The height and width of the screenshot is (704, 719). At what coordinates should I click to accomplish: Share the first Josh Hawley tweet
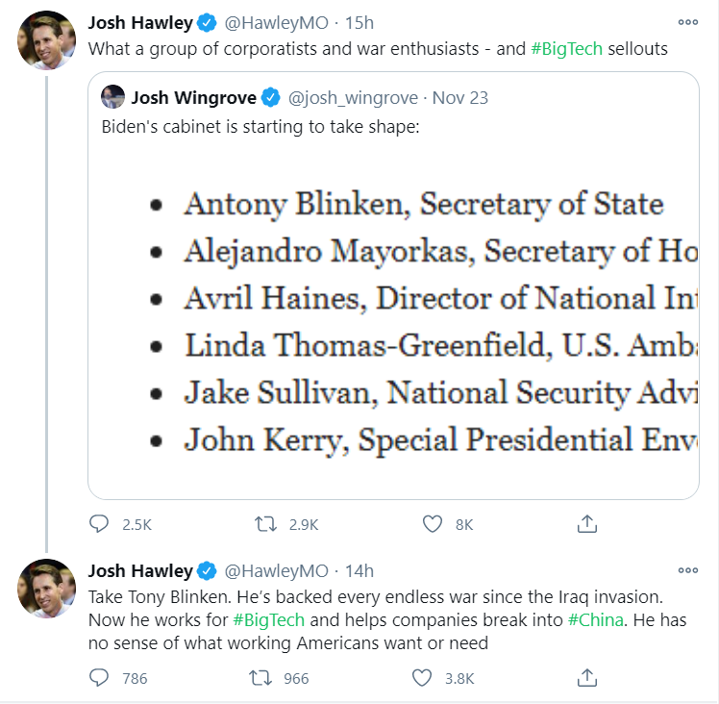(587, 523)
